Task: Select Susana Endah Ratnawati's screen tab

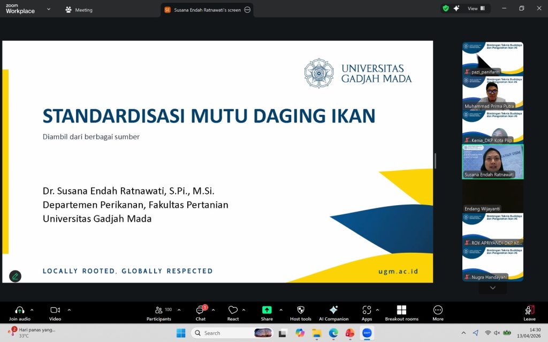Action: point(207,10)
